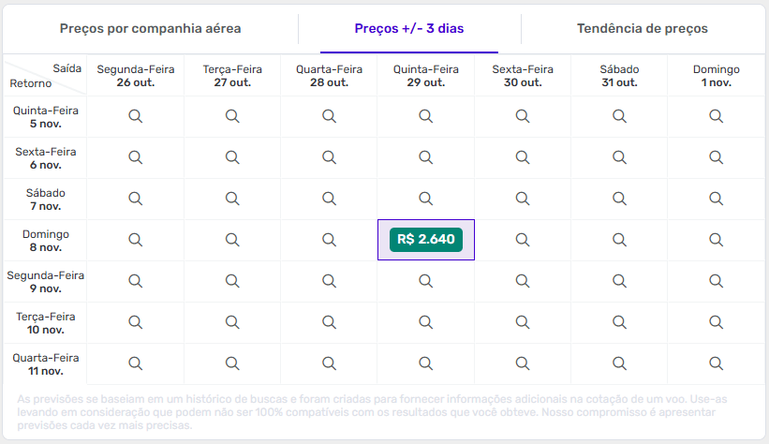Search fare for 29 out. departure, 11 nov. return
Image resolution: width=769 pixels, height=444 pixels.
425,363
